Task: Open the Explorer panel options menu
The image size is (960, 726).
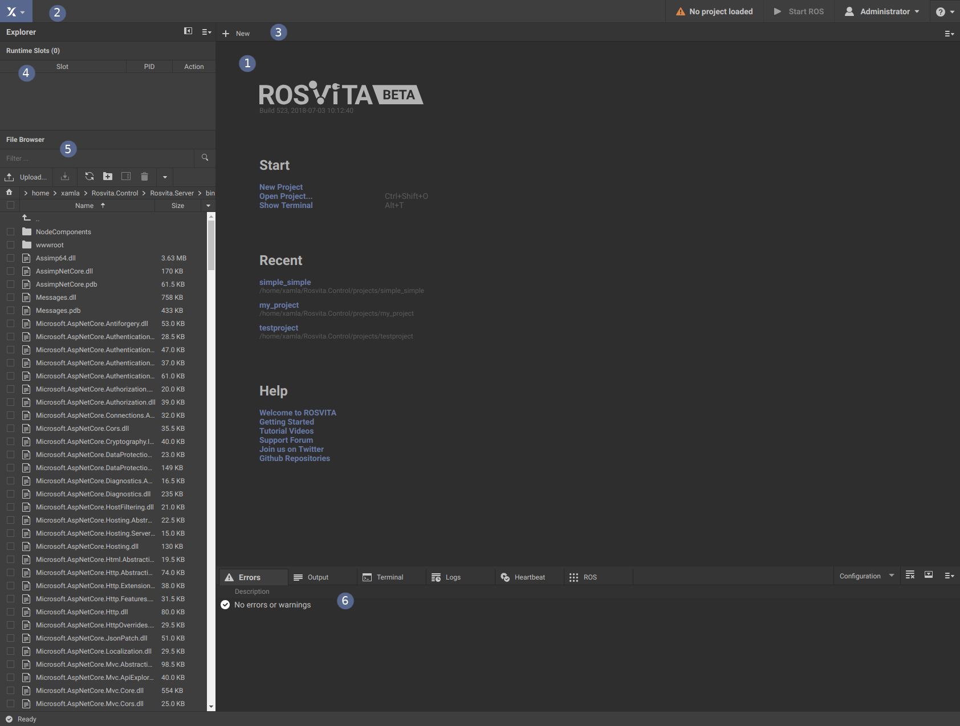Action: pyautogui.click(x=206, y=32)
